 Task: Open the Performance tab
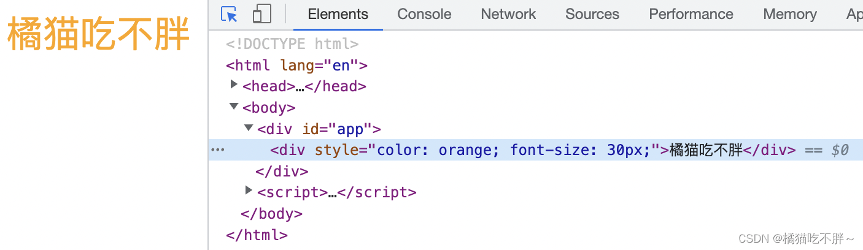pos(691,14)
